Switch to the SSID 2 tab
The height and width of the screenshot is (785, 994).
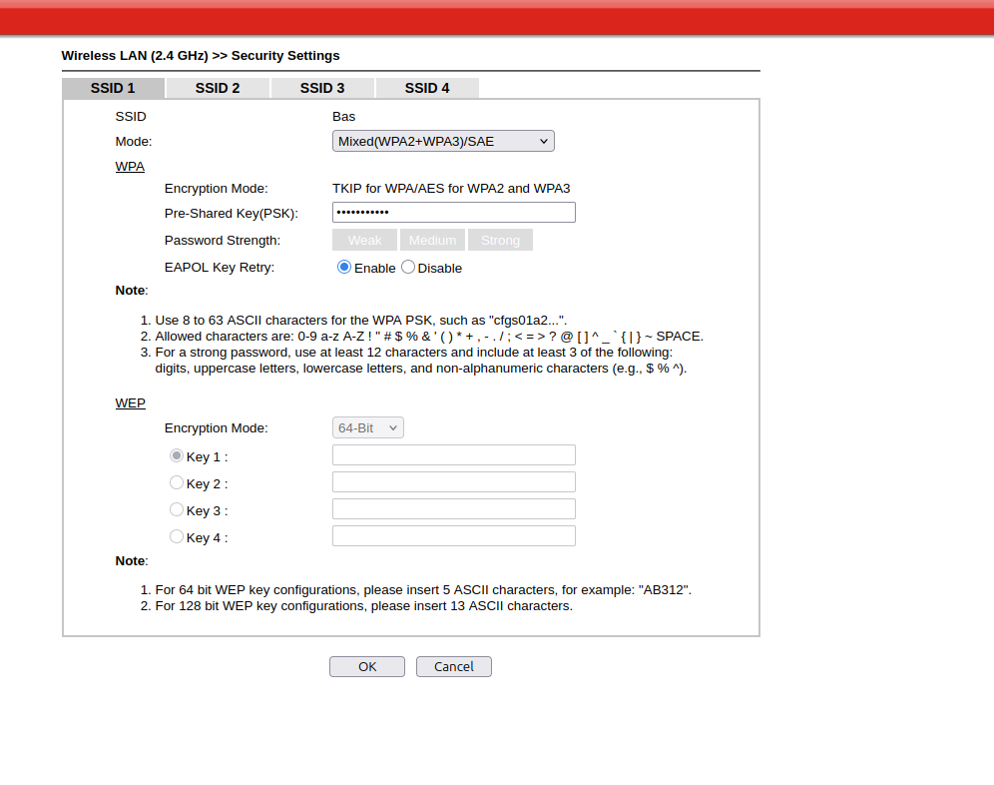218,88
